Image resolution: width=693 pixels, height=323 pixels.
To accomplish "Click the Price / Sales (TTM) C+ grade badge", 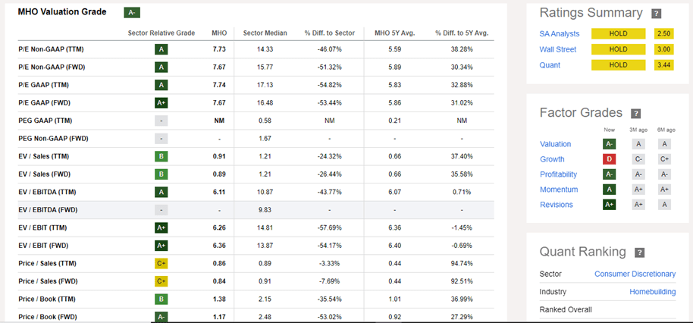I will pyautogui.click(x=161, y=264).
